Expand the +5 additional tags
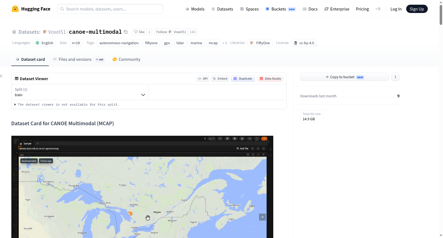443x238 pixels. coord(225,43)
